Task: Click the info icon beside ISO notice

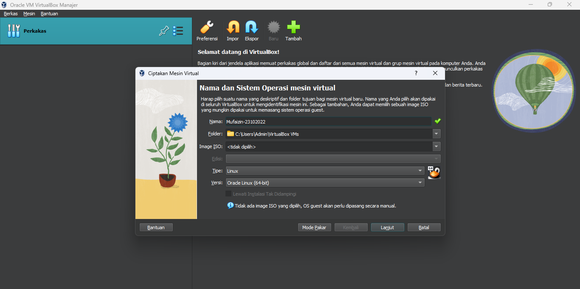Action: click(x=231, y=205)
